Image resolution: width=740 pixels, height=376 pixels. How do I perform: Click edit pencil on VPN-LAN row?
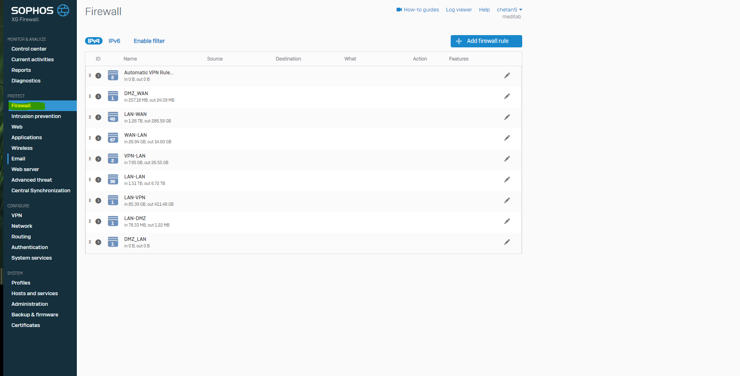[507, 159]
